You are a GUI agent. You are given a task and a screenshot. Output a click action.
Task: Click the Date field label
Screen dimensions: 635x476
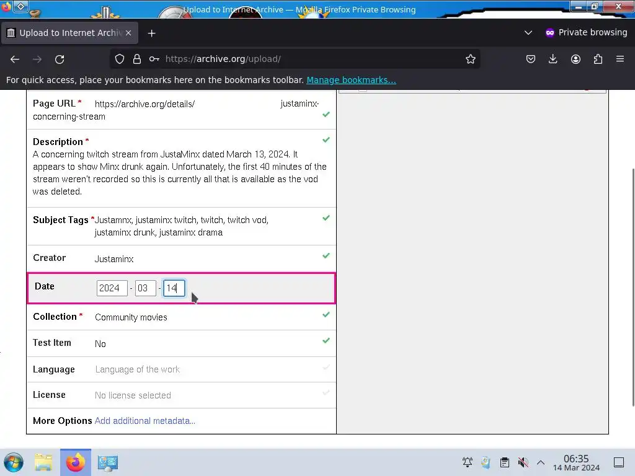point(45,286)
